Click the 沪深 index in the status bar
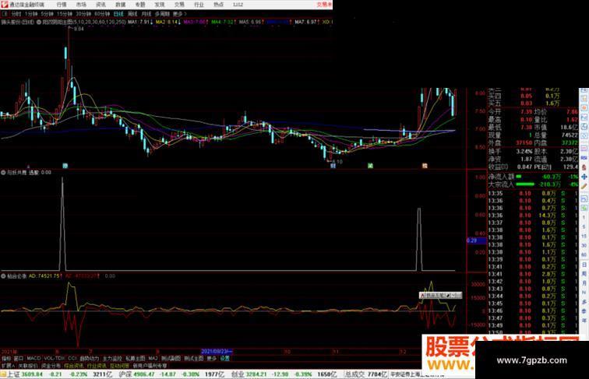The image size is (589, 379). pos(125,374)
